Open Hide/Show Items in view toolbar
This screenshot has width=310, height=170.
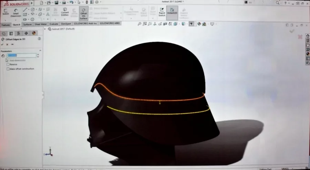point(191,24)
